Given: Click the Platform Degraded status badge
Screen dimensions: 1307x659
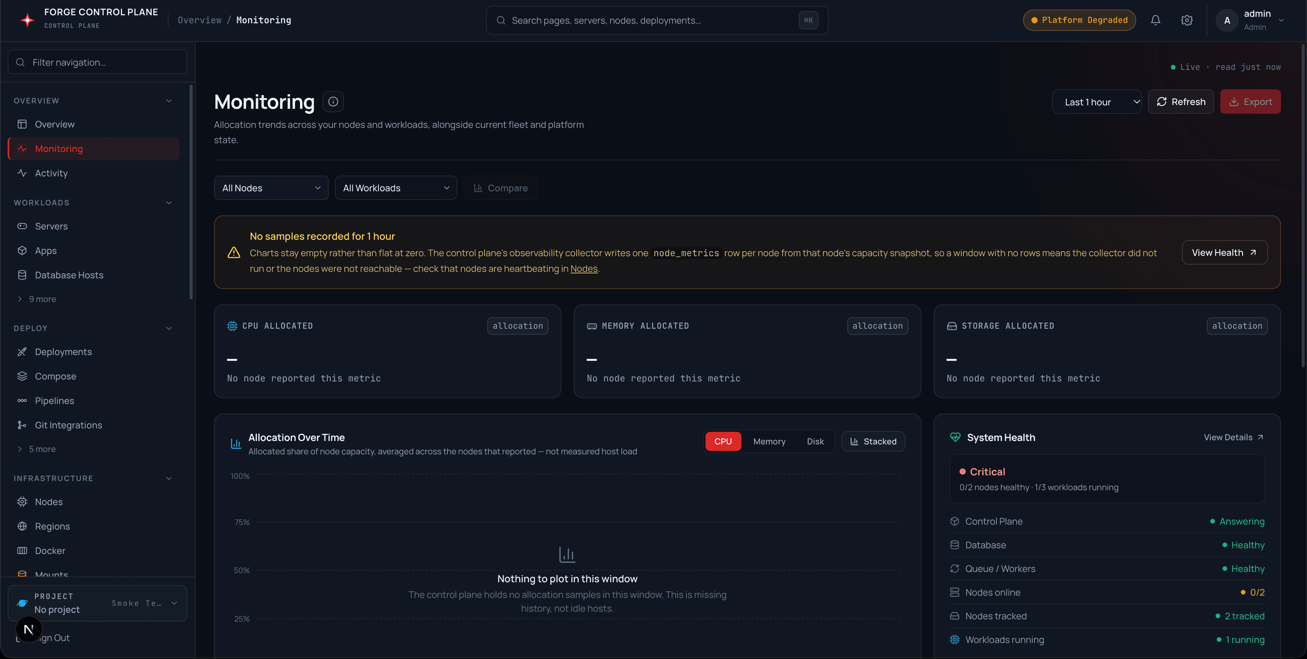Looking at the screenshot, I should 1079,20.
